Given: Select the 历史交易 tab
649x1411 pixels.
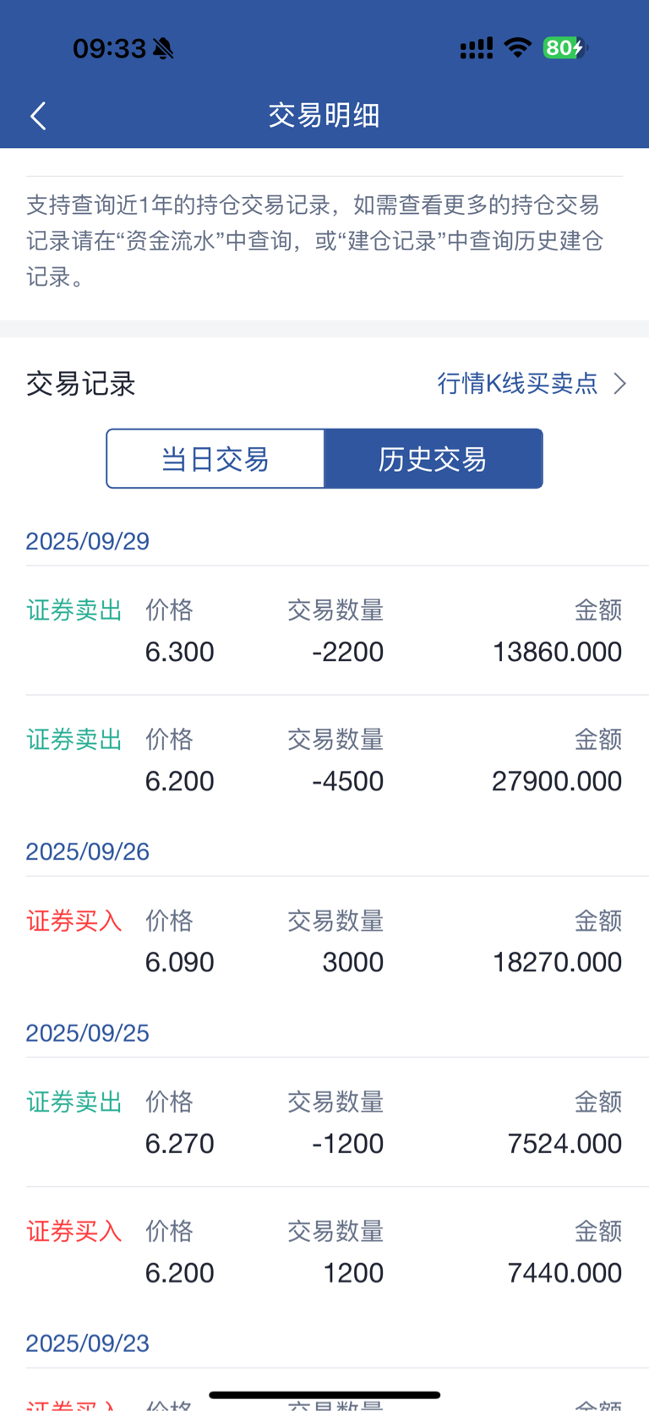Looking at the screenshot, I should tap(433, 459).
